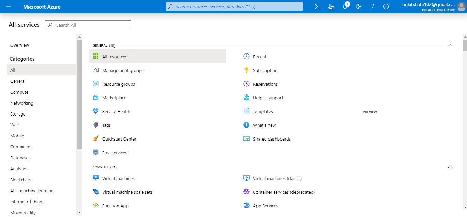This screenshot has width=467, height=217.
Task: Click the App Services globe icon
Action: pos(247,206)
